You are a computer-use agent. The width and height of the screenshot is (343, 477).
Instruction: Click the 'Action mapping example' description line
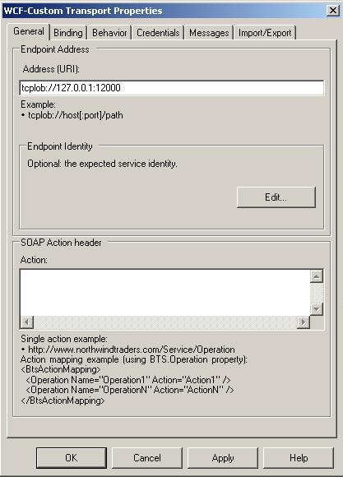pyautogui.click(x=134, y=359)
